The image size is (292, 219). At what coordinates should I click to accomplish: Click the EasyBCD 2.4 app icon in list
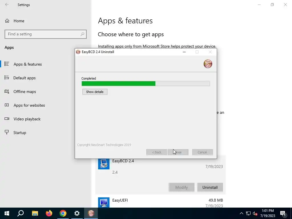(104, 164)
